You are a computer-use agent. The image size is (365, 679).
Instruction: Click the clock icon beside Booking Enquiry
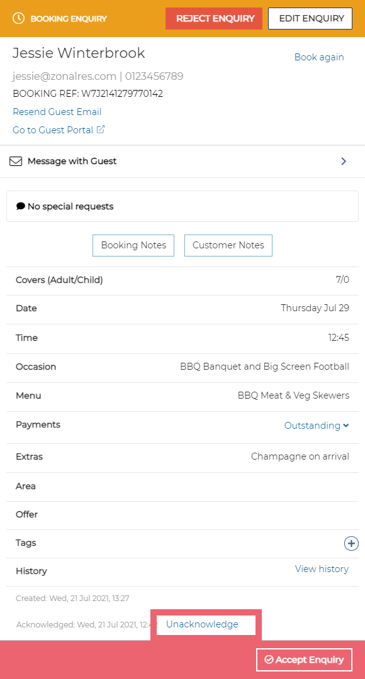coord(18,19)
